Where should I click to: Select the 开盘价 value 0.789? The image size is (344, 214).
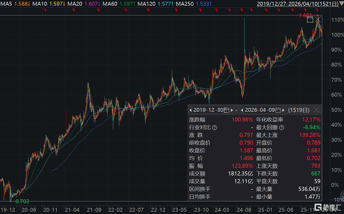click(x=314, y=143)
